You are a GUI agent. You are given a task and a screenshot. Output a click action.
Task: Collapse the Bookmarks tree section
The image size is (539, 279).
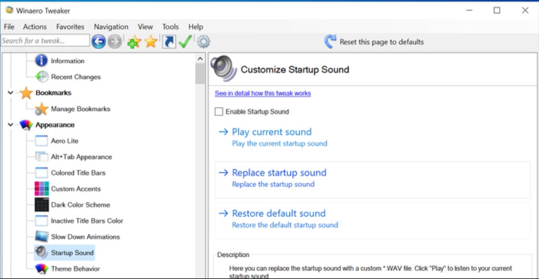coord(10,93)
